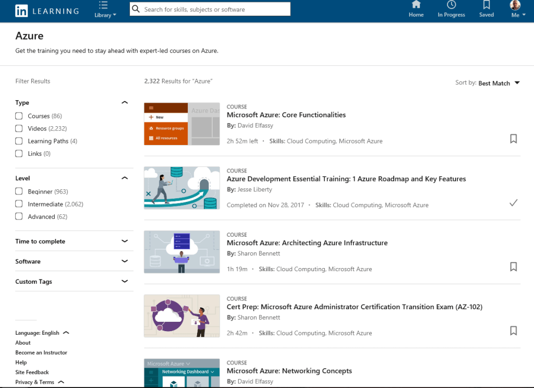Check the Learning Paths (4) filter
This screenshot has width=534, height=388.
click(19, 141)
